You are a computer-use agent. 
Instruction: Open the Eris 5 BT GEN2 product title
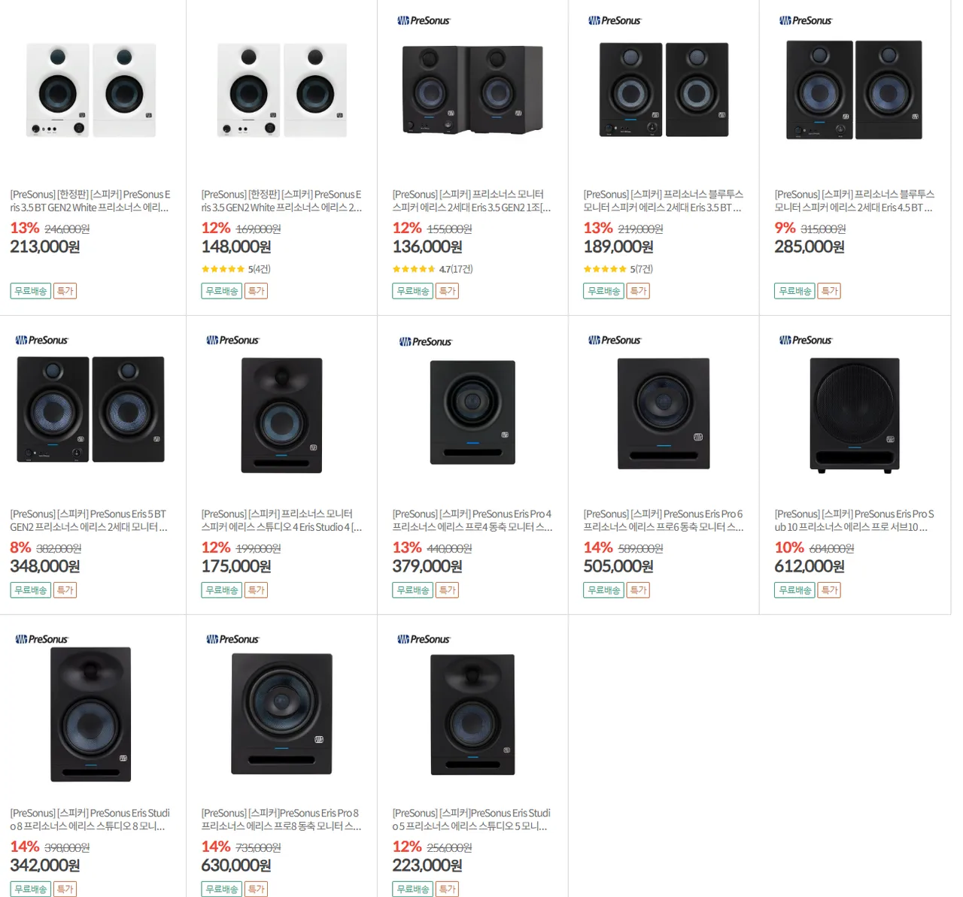89,520
